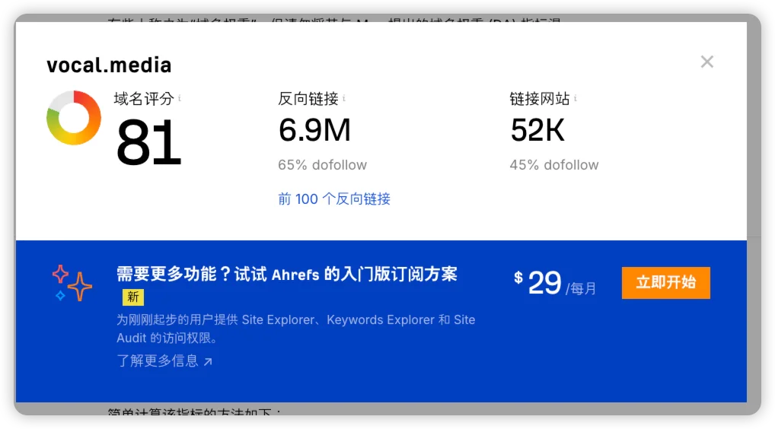Image resolution: width=775 pixels, height=429 pixels.
Task: Click the 前 100 个反向链接 link
Action: [334, 199]
